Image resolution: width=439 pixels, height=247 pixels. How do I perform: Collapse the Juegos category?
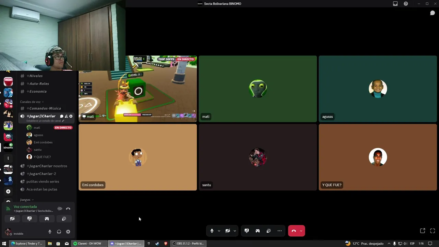coord(27,200)
